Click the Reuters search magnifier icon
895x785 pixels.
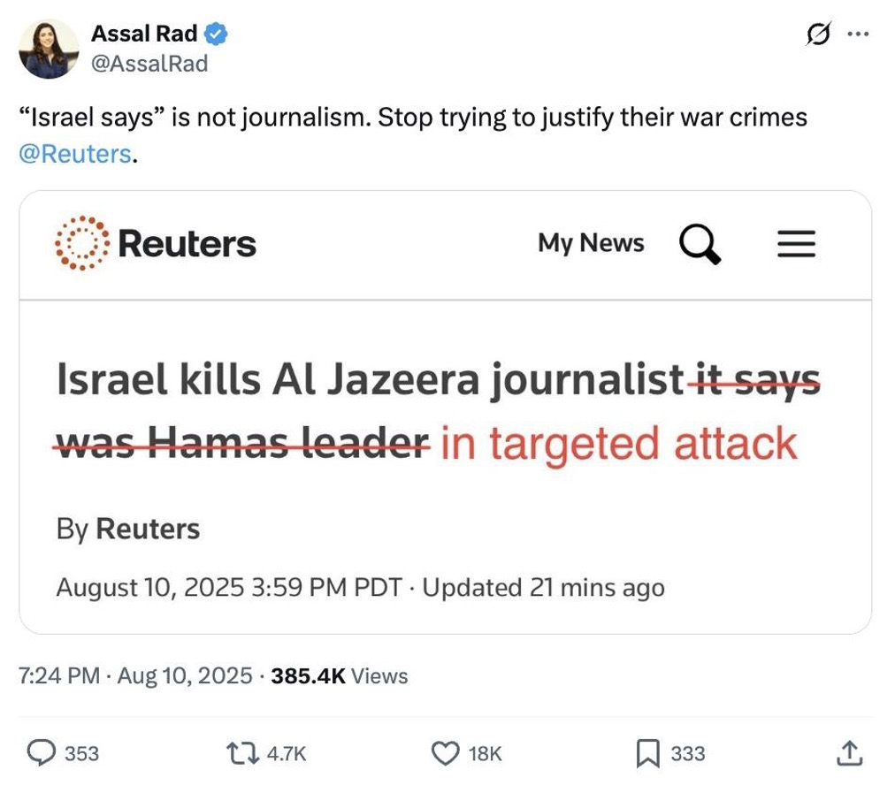[699, 243]
